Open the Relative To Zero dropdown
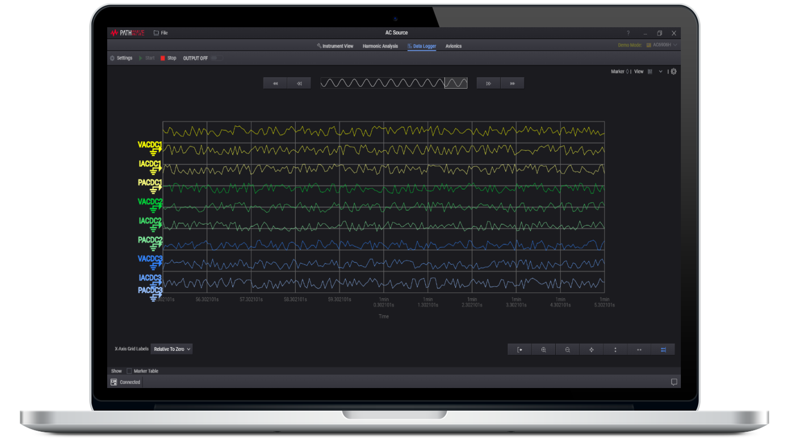794x446 pixels. click(x=171, y=349)
